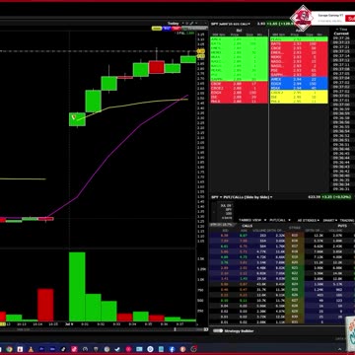Open Google Chrome from the taskbar

[9, 349]
